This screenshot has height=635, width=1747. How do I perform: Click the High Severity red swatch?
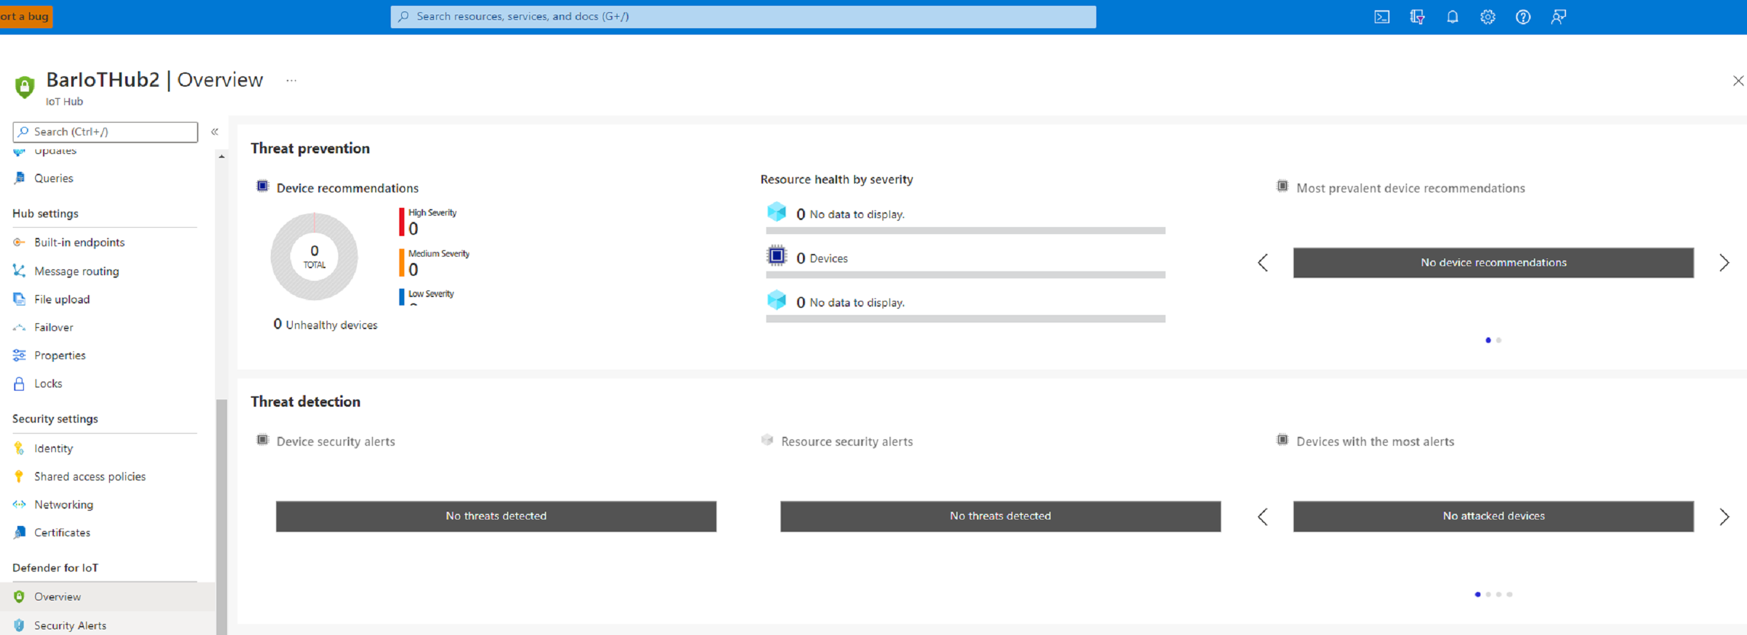(402, 223)
